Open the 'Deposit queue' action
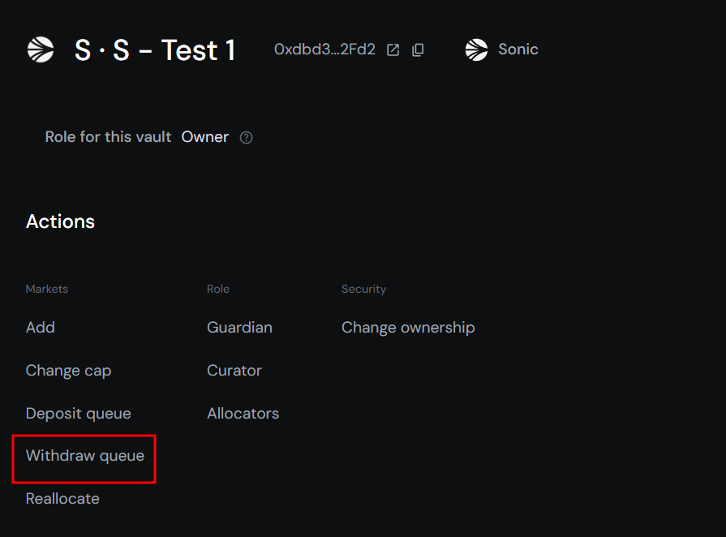726x537 pixels. [78, 413]
